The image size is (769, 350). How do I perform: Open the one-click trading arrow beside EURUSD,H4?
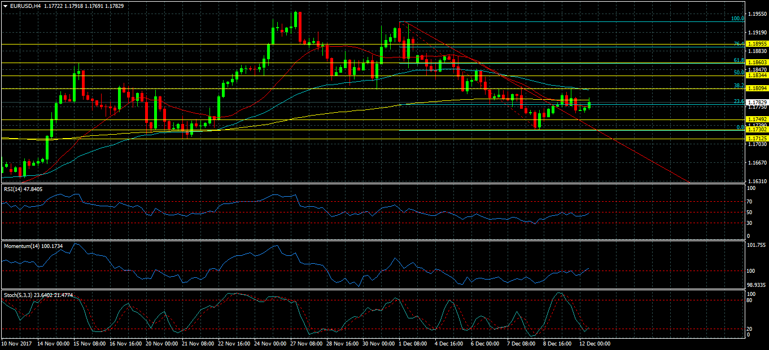click(5, 6)
